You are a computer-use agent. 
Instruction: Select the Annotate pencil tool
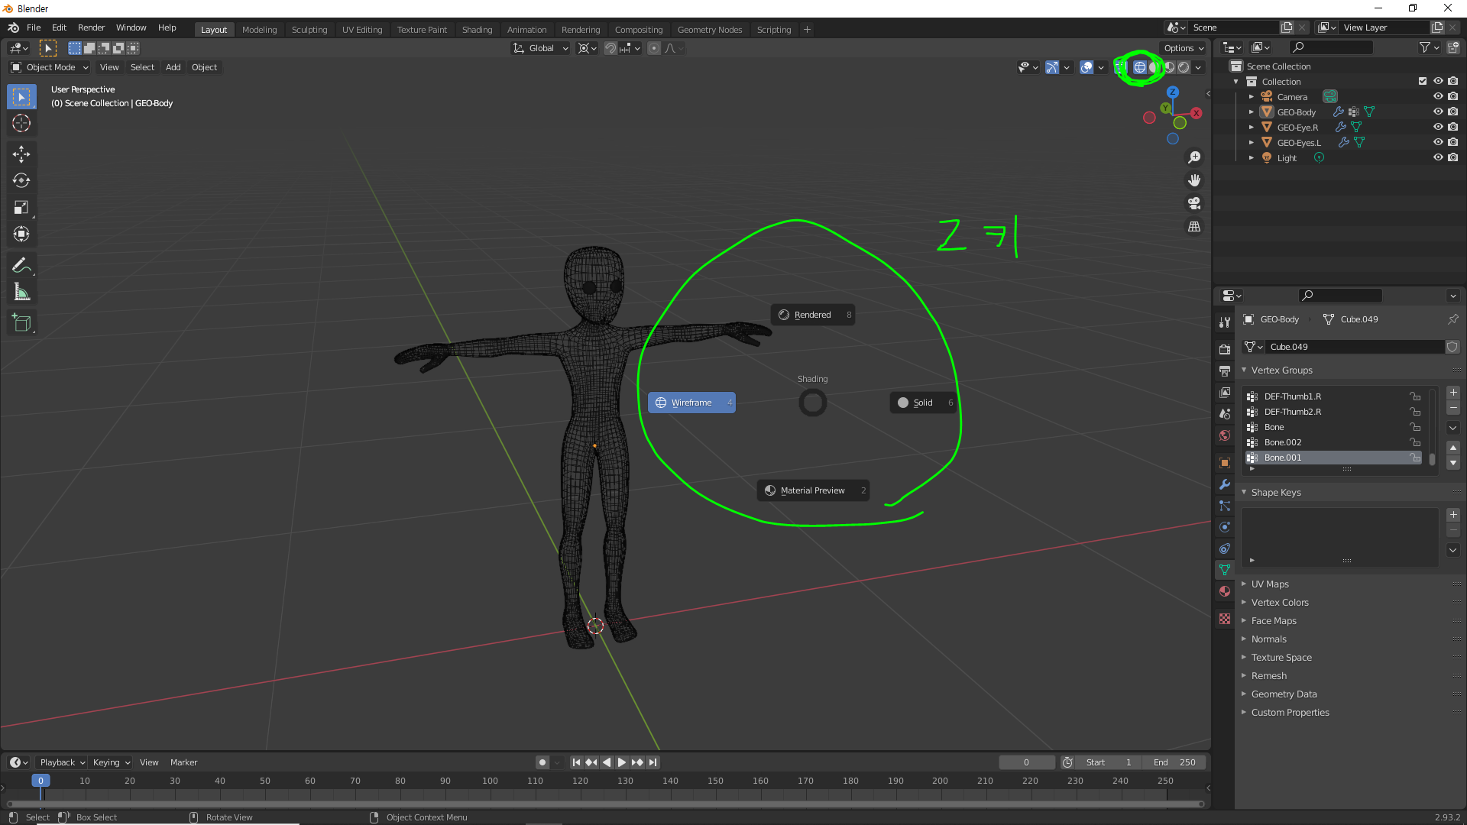coord(21,266)
